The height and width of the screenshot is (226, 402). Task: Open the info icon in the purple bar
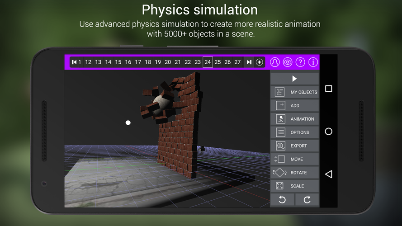point(313,62)
